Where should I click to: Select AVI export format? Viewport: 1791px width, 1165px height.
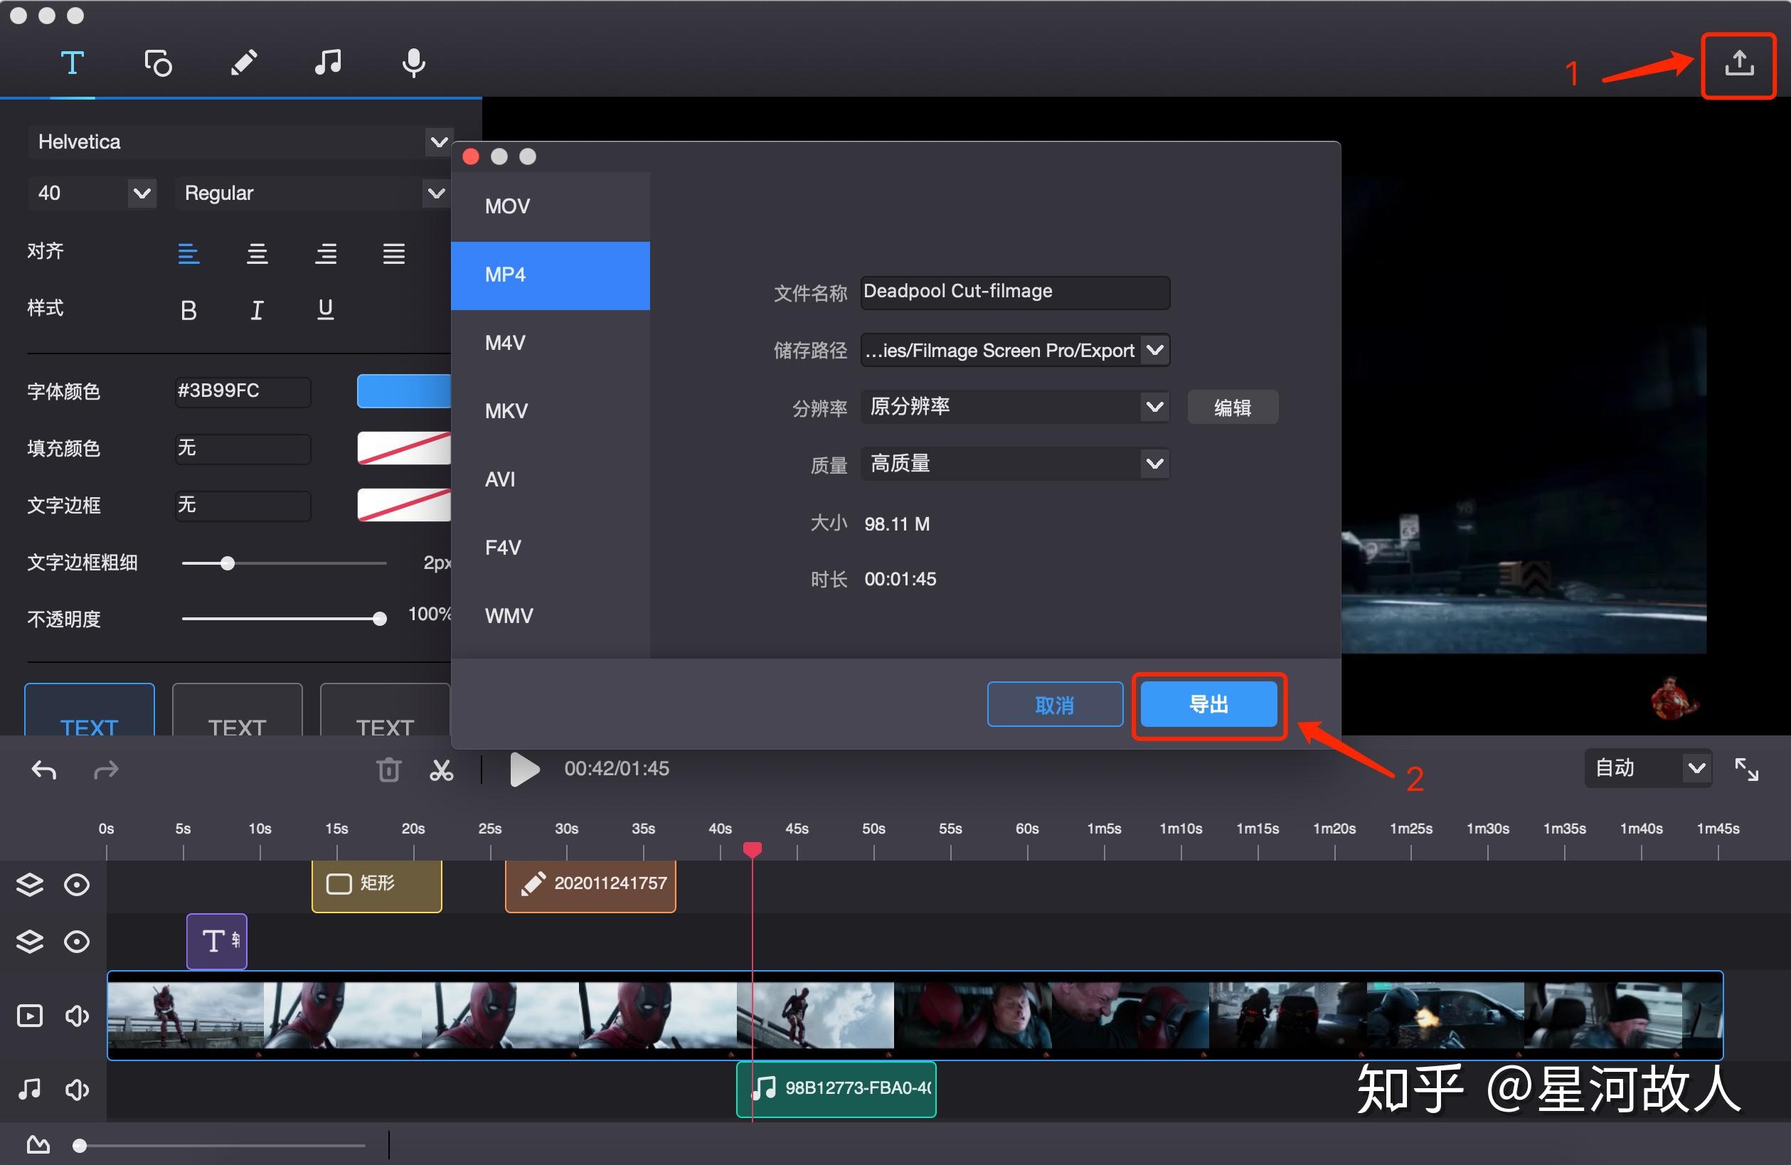pyautogui.click(x=550, y=479)
